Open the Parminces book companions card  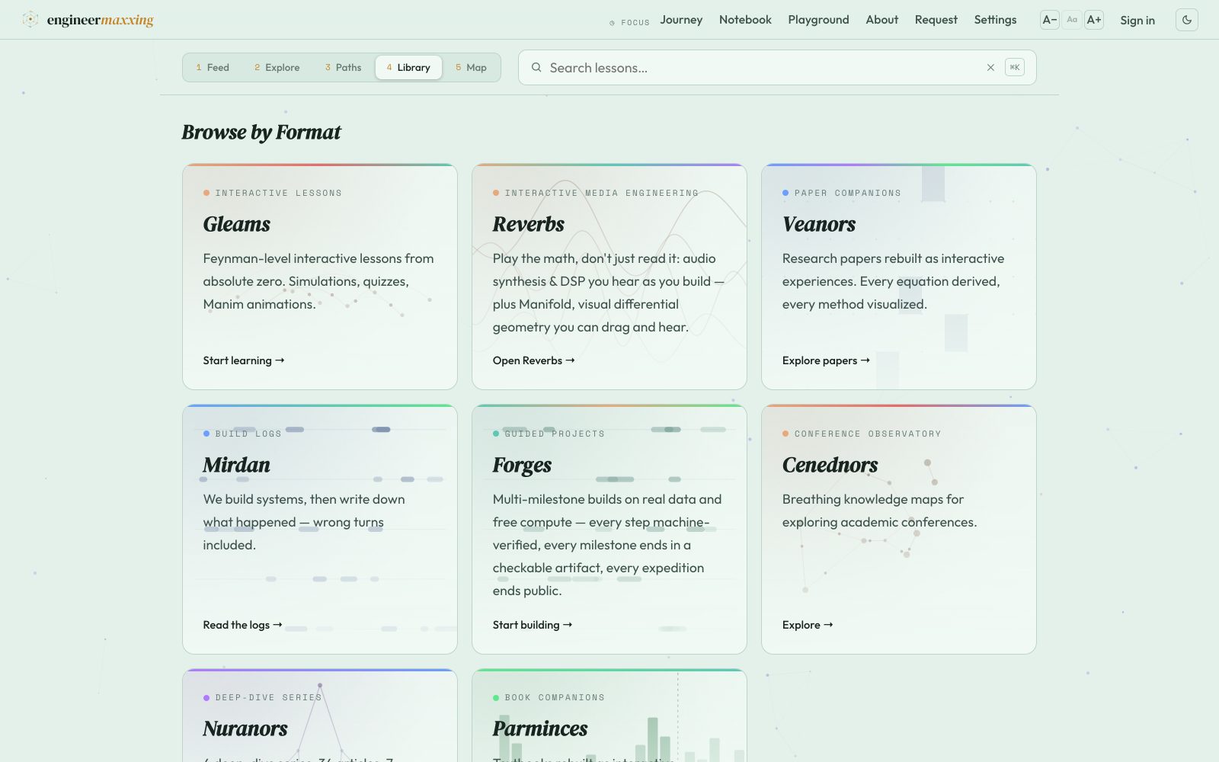click(x=609, y=716)
